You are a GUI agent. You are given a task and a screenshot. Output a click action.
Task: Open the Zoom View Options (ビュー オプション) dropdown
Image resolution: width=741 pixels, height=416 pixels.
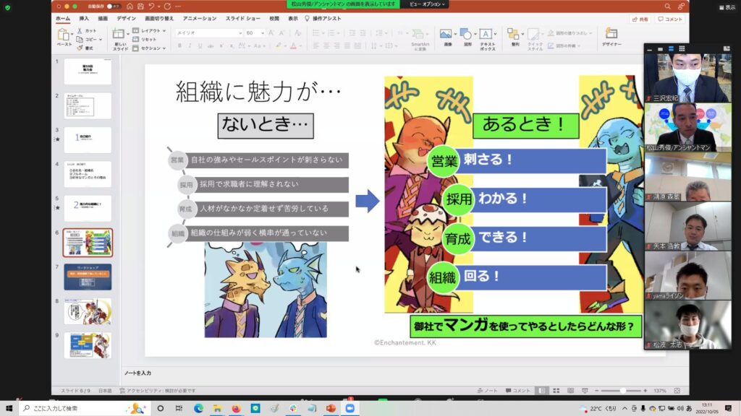[427, 4]
